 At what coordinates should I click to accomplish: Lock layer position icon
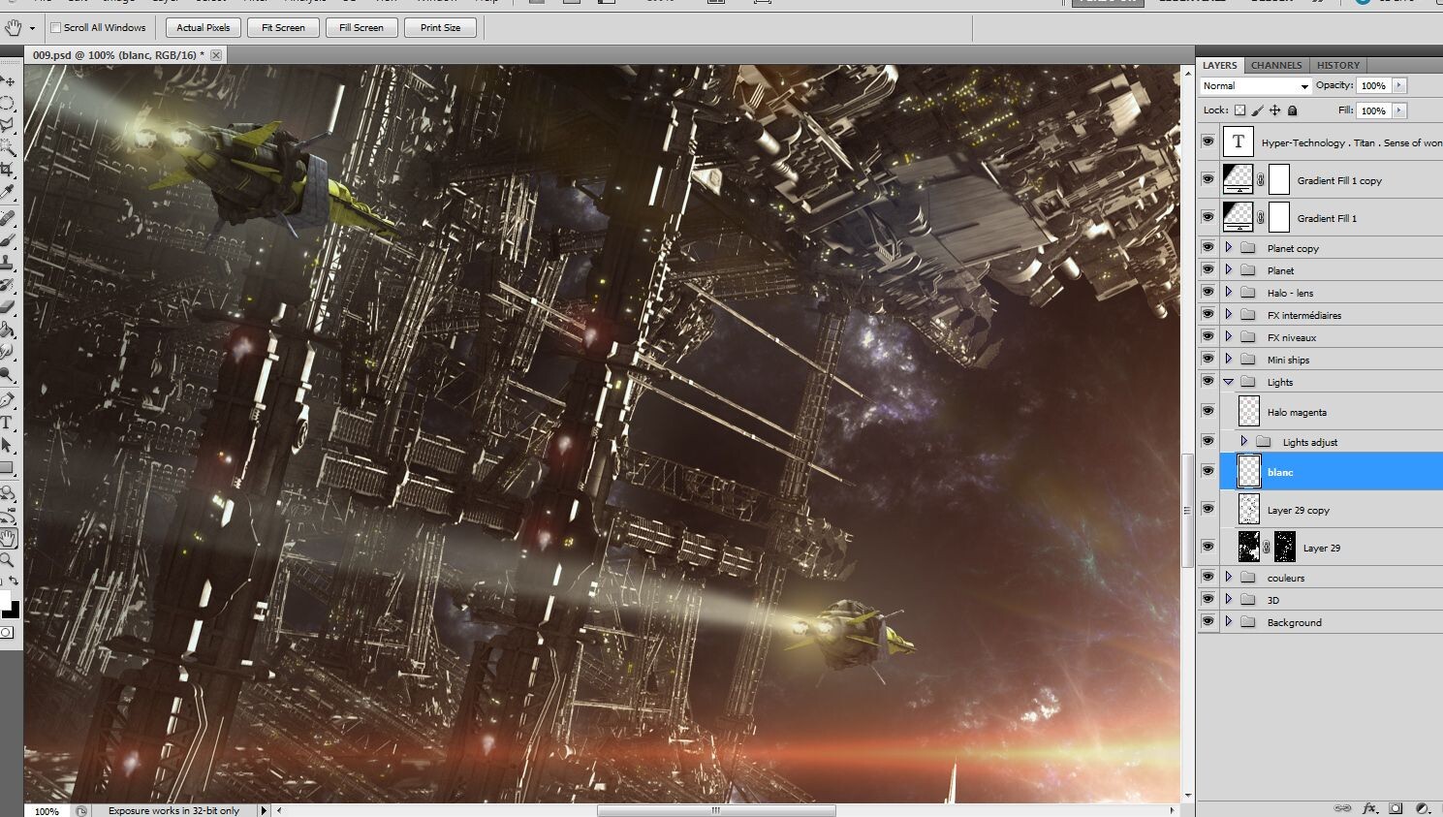1275,110
